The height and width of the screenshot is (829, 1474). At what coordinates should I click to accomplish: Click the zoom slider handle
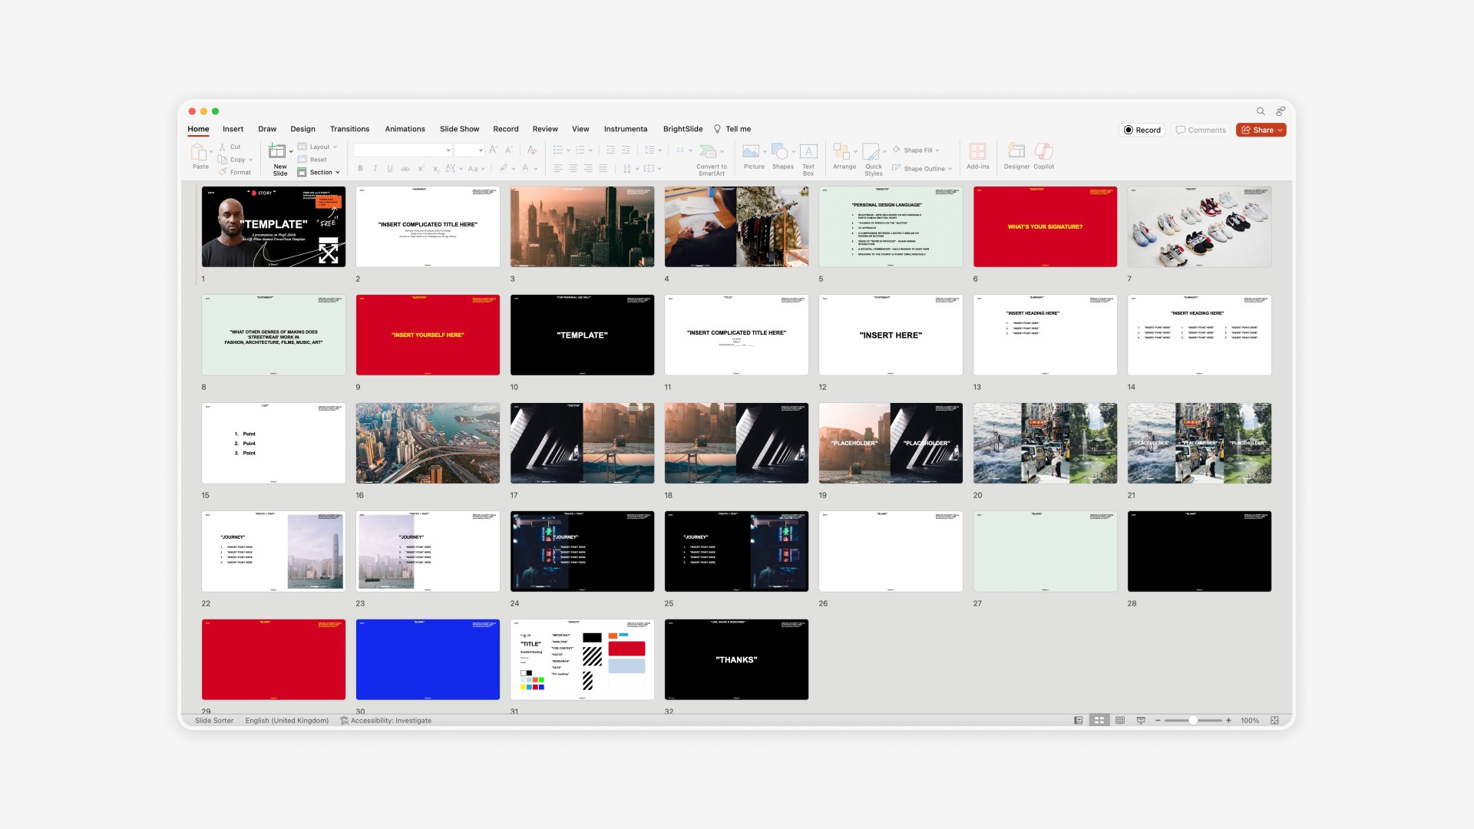1193,721
